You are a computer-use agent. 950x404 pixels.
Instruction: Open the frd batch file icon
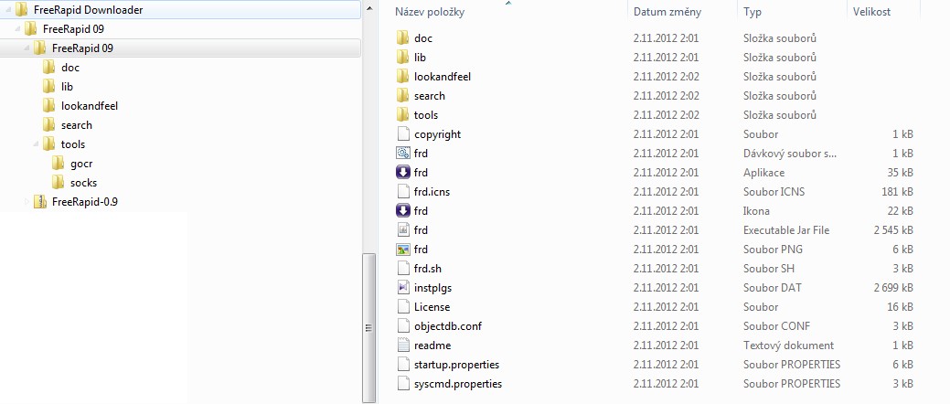[403, 154]
